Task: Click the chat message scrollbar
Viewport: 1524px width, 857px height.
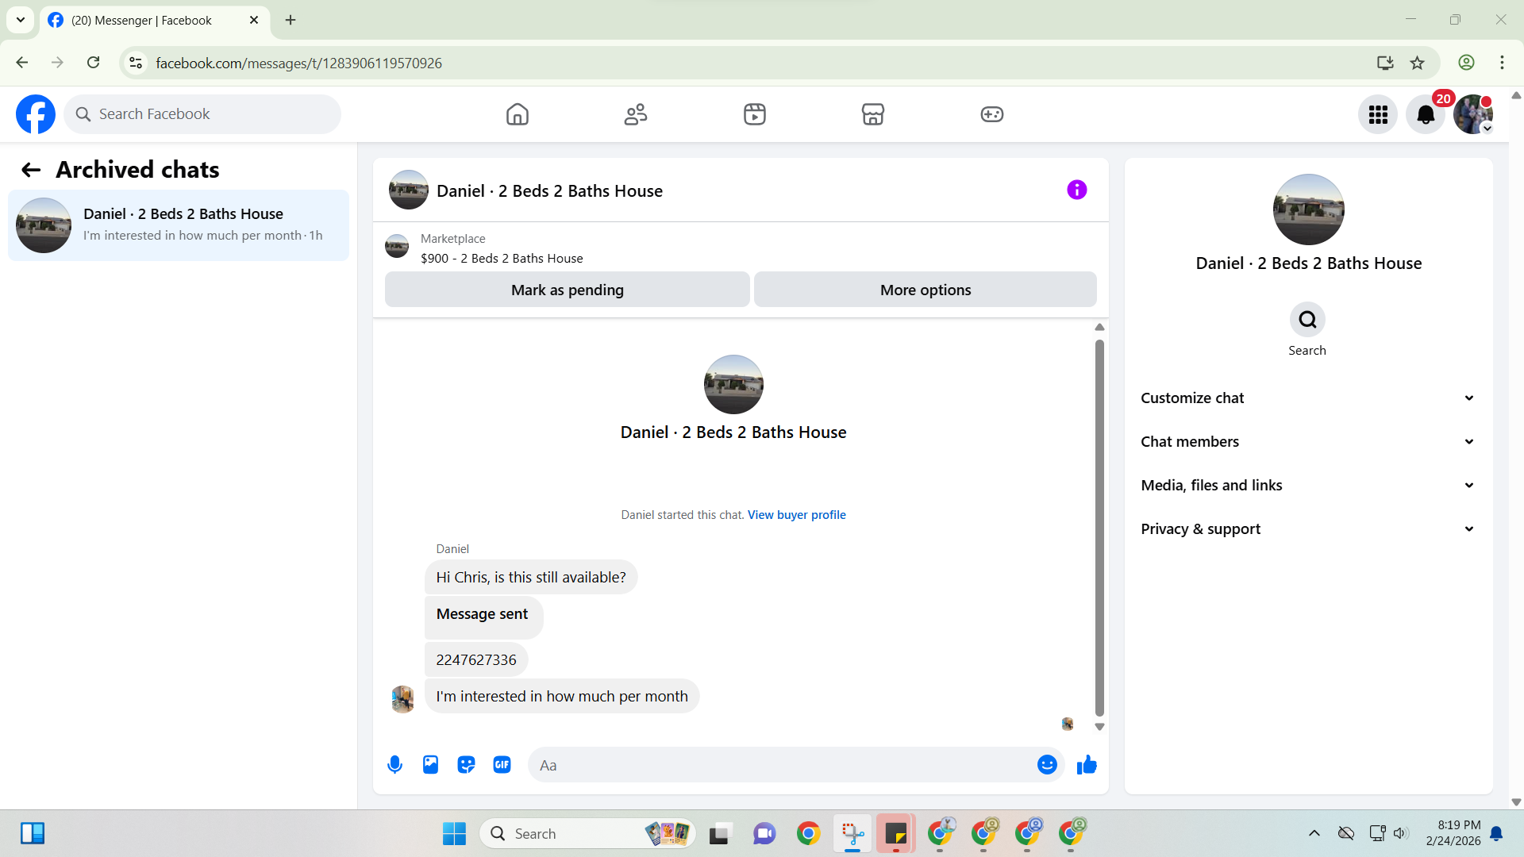Action: (x=1099, y=527)
